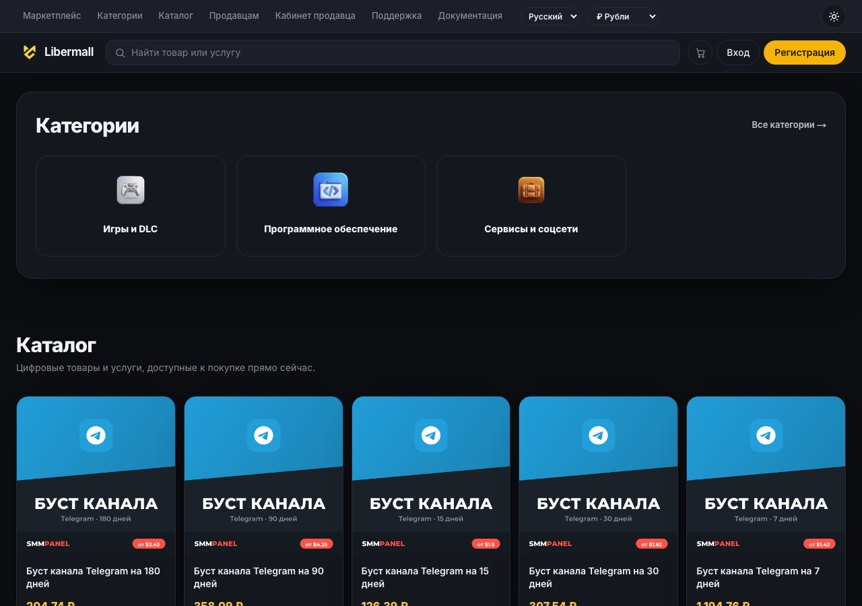
Task: Open the Игры и DLC label
Action: click(x=131, y=229)
